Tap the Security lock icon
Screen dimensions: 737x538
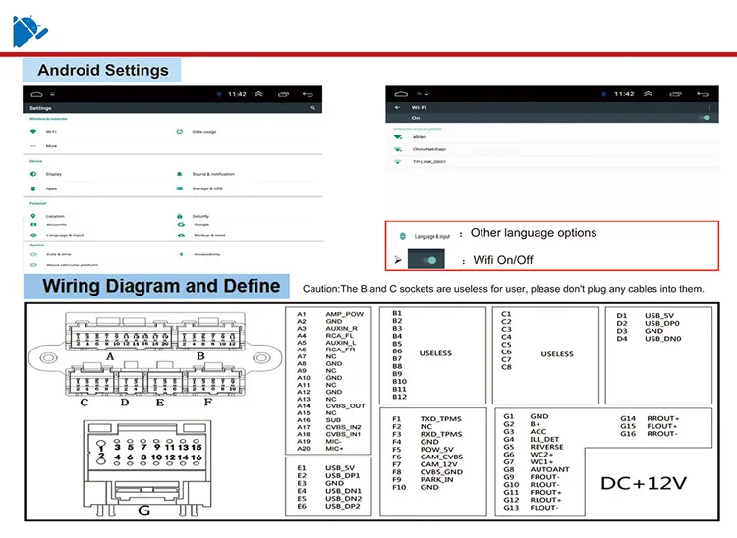(x=179, y=216)
